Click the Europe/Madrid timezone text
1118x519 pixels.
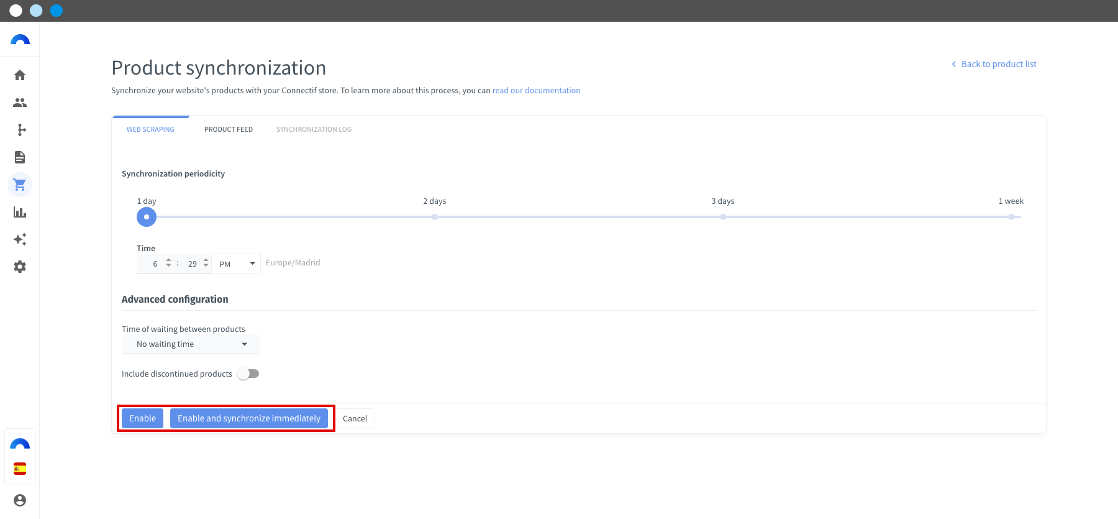(x=293, y=262)
